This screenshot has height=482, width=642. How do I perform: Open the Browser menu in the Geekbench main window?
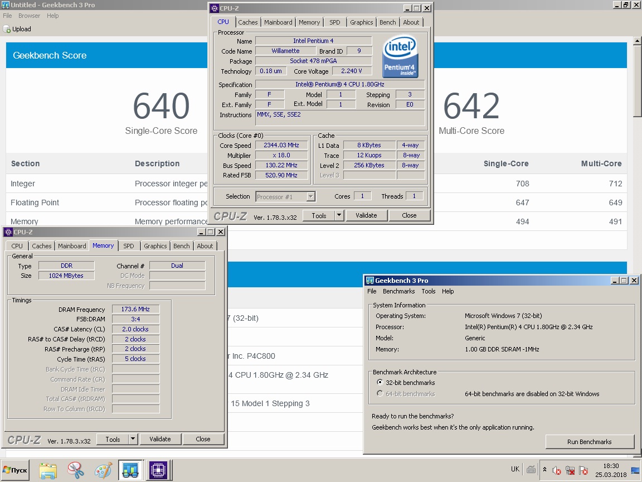29,16
